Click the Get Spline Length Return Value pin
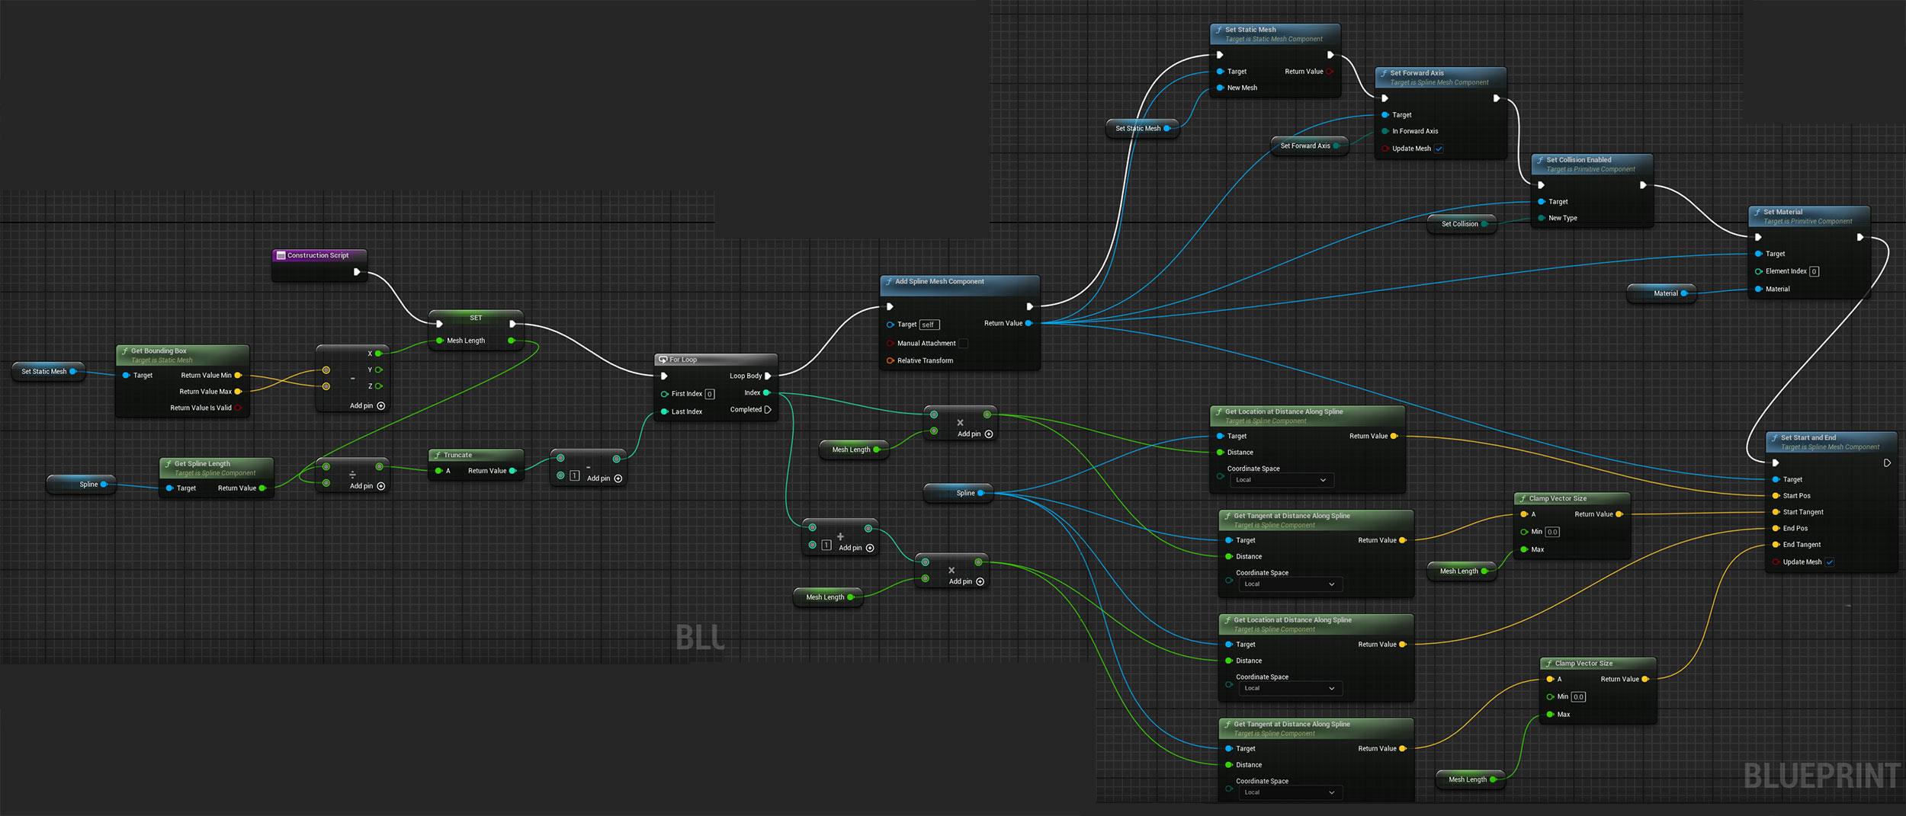This screenshot has width=1906, height=816. (x=262, y=488)
